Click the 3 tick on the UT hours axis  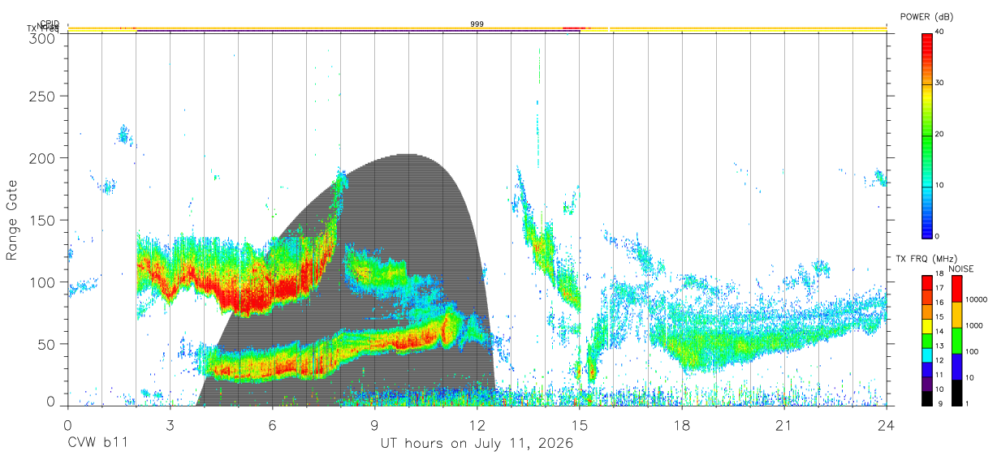(170, 425)
